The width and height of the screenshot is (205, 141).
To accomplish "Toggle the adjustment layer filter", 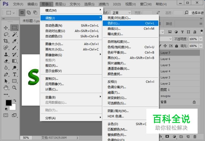I will click(176, 32).
